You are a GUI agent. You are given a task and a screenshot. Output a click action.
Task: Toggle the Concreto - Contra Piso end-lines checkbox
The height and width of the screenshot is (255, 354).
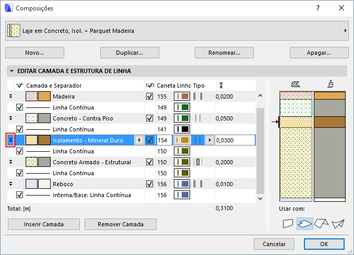[x=149, y=118]
